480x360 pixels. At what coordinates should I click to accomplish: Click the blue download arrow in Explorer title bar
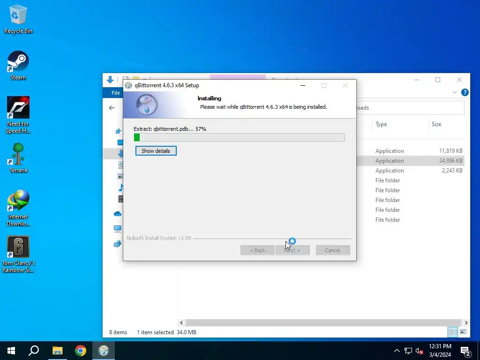click(x=110, y=80)
